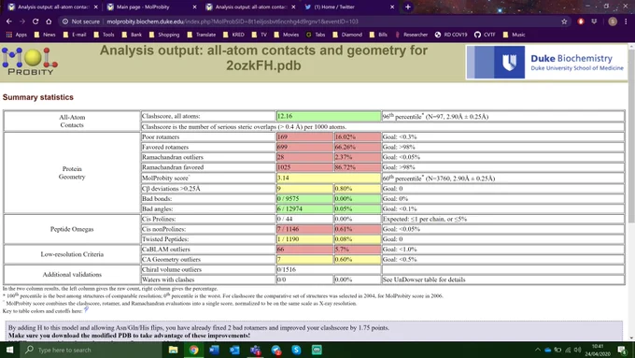Open the TV bookmarks folder
Image resolution: width=635 pixels, height=358 pixels.
[260, 35]
